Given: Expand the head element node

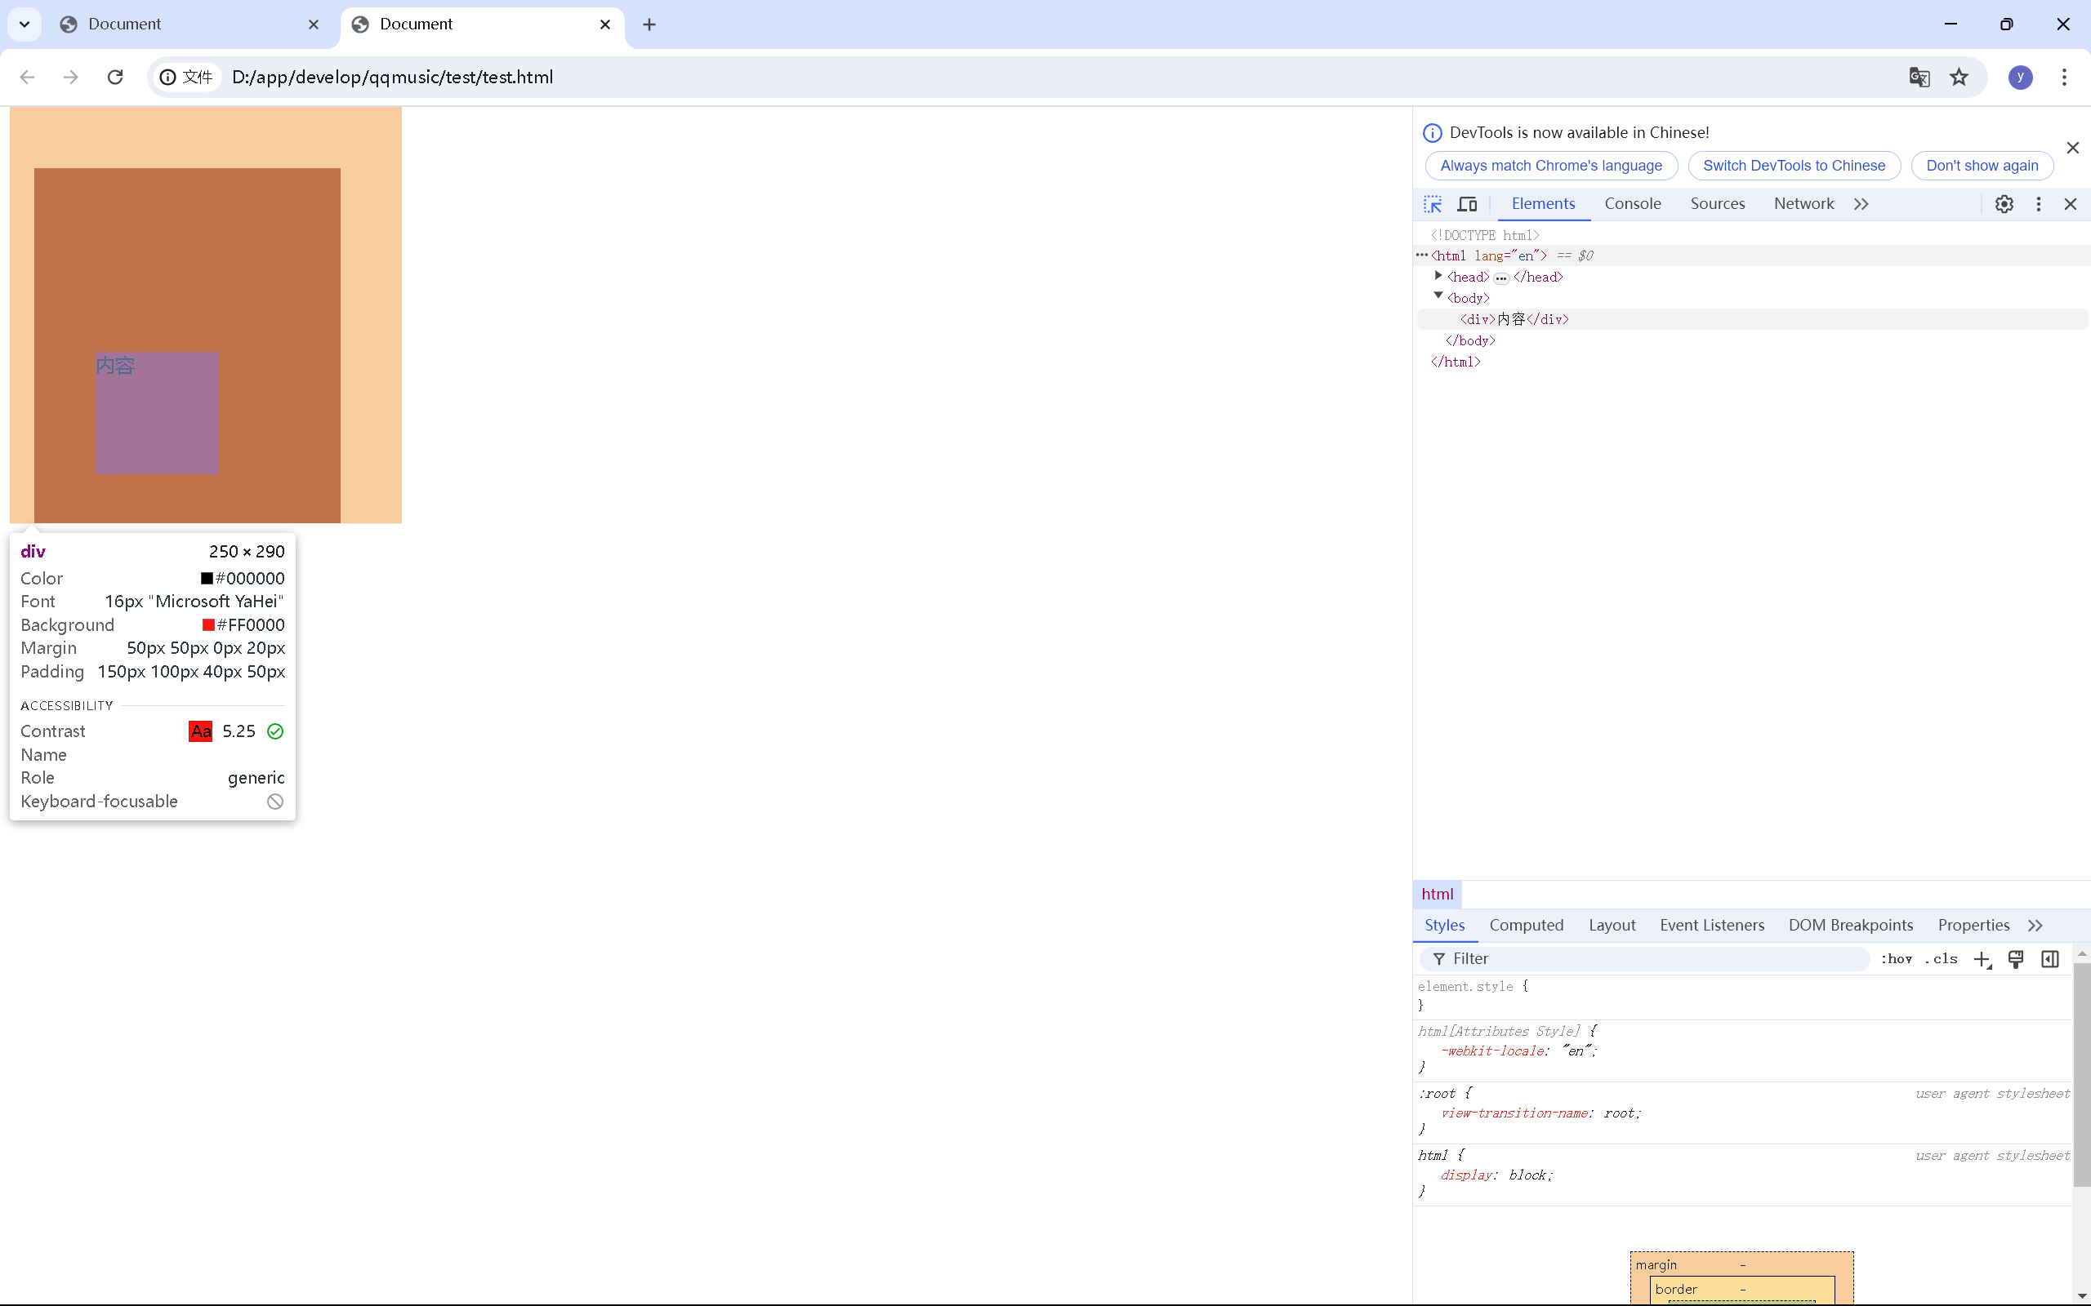Looking at the screenshot, I should pyautogui.click(x=1438, y=277).
